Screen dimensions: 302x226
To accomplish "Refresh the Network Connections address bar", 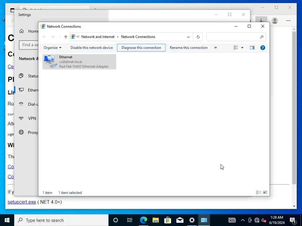I will (198, 37).
